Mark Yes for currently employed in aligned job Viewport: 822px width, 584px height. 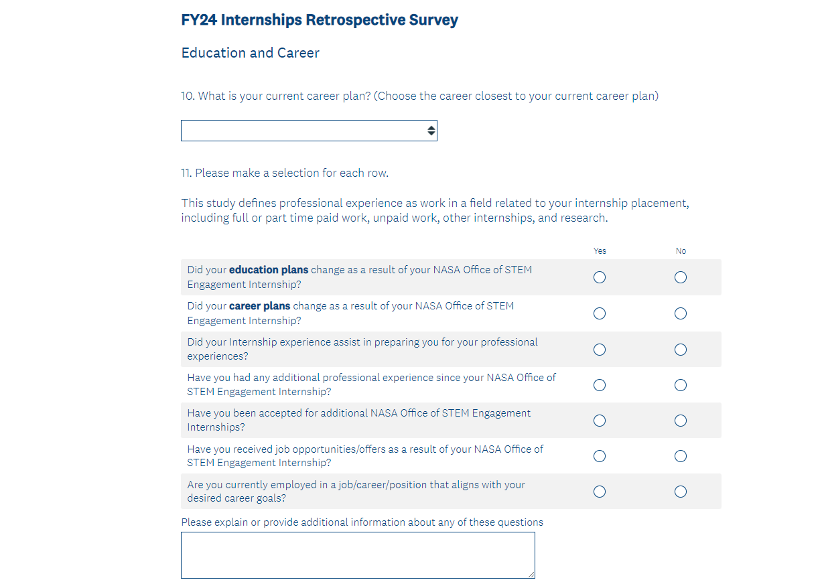click(600, 492)
